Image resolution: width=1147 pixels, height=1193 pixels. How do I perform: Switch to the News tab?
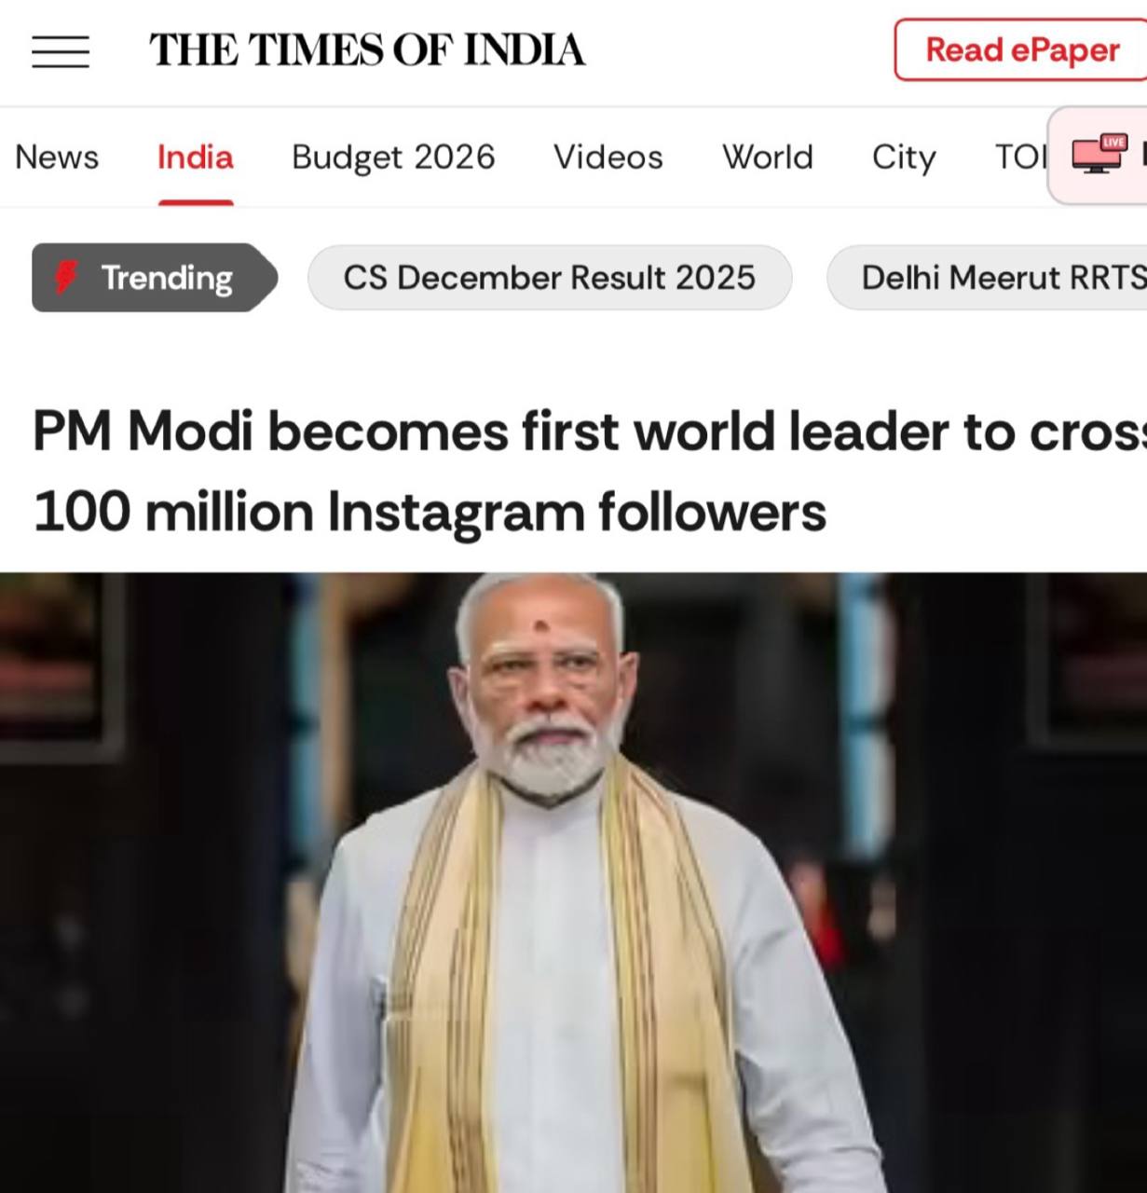click(57, 158)
